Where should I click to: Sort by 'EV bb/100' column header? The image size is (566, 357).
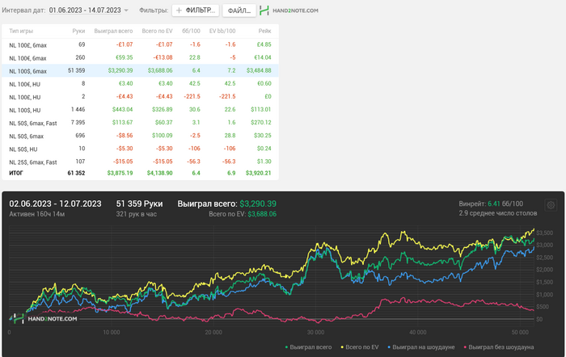223,30
